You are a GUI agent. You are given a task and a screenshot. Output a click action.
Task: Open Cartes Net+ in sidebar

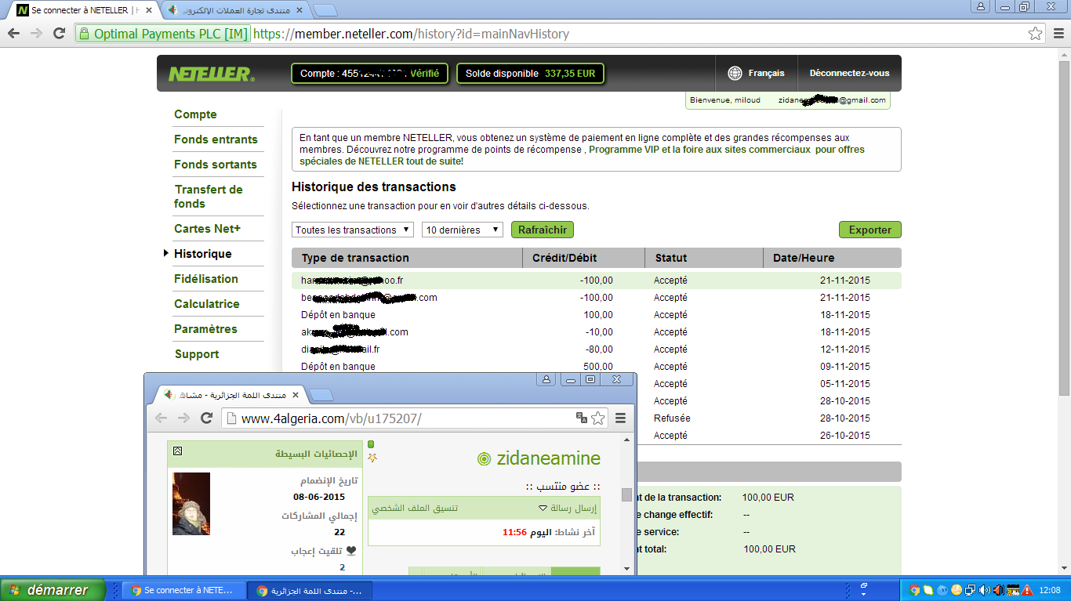pos(207,229)
